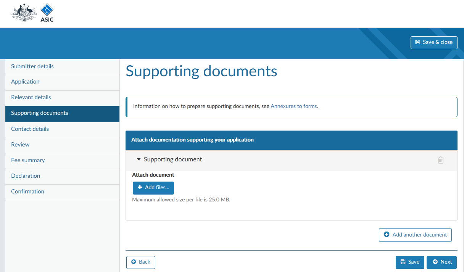The height and width of the screenshot is (272, 464).
Task: Delete the supporting document using trash icon
Action: (440, 160)
